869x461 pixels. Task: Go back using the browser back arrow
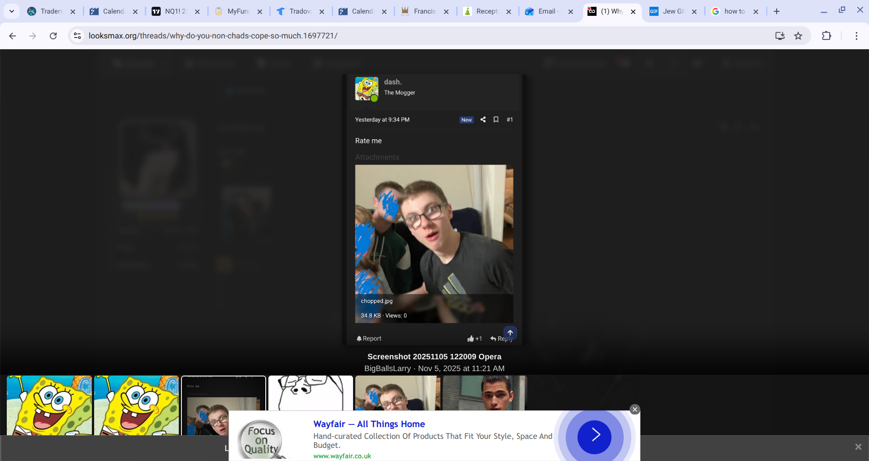point(13,36)
